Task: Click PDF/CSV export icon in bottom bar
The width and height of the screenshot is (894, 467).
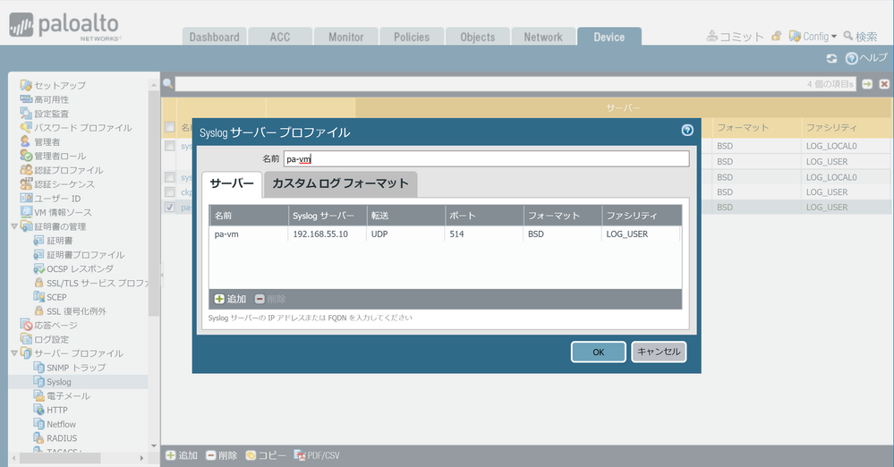Action: tap(300, 455)
